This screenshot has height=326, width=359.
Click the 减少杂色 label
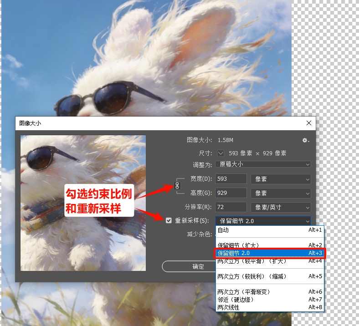pyautogui.click(x=199, y=234)
